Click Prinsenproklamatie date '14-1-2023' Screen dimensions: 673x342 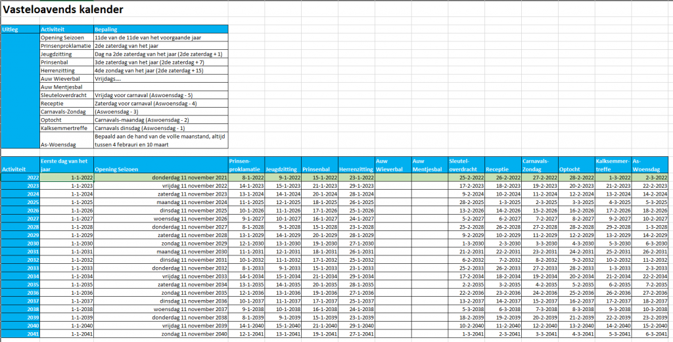246,186
